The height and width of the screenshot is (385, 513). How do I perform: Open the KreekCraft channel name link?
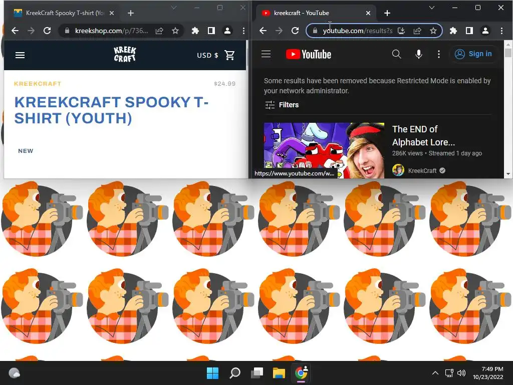tap(422, 170)
